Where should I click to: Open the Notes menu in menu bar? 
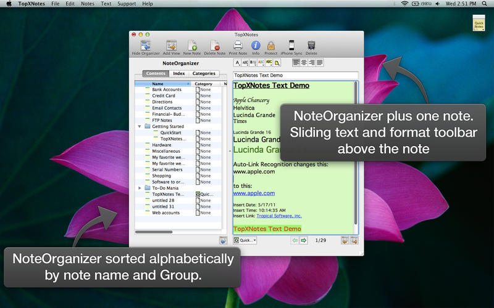point(88,4)
